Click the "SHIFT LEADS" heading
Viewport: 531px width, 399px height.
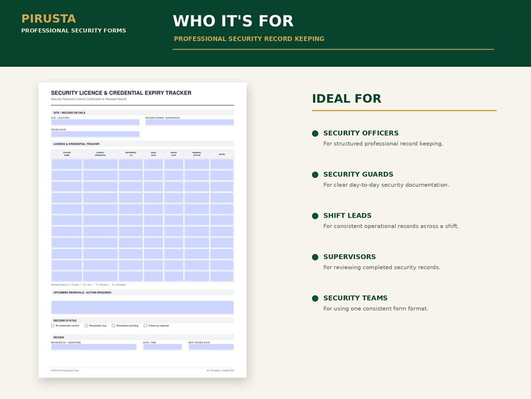point(347,216)
